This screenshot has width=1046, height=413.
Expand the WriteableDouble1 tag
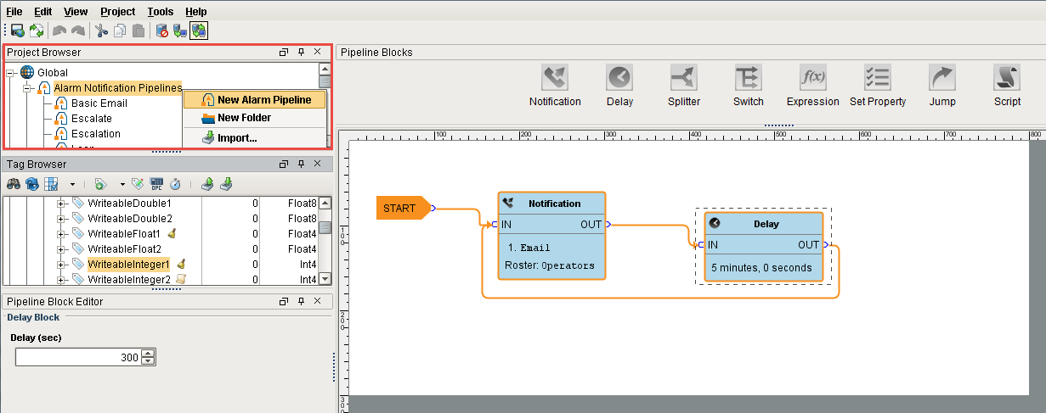coord(61,204)
